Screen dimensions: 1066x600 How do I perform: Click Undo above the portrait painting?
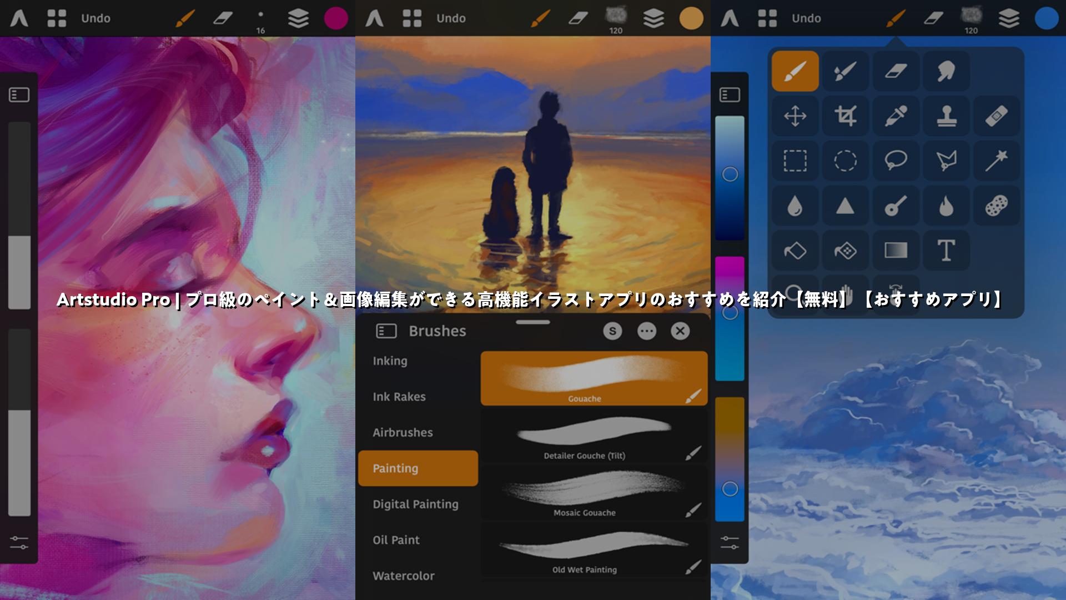click(95, 18)
